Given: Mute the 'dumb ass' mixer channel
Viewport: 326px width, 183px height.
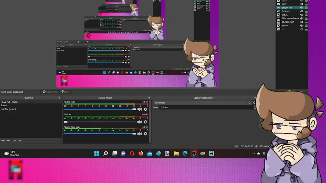Looking at the screenshot, I should click(x=139, y=122).
